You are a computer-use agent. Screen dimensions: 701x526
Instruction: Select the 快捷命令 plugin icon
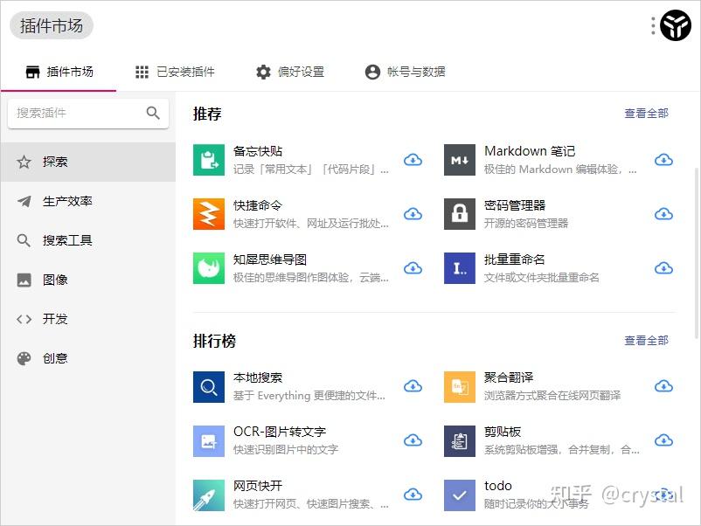pos(208,214)
